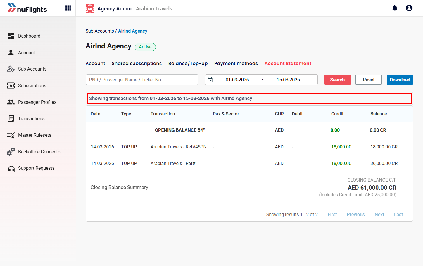Switch to Shared subscriptions tab
This screenshot has width=423, height=266.
coord(137,63)
